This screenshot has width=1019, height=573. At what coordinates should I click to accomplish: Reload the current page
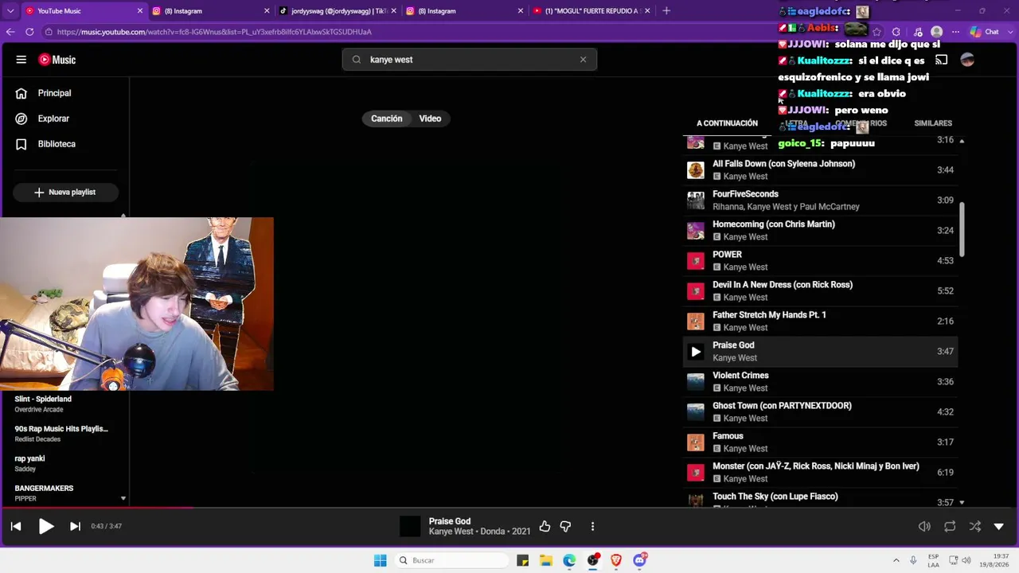pyautogui.click(x=29, y=32)
